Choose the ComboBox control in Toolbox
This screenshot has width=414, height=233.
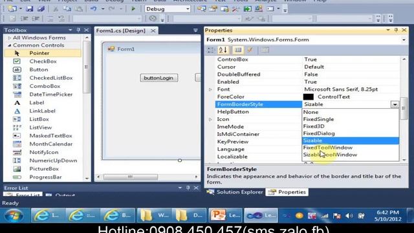point(43,86)
